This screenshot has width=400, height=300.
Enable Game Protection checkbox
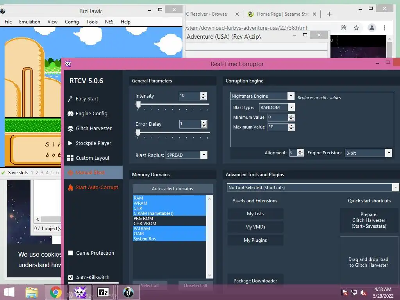(71, 253)
